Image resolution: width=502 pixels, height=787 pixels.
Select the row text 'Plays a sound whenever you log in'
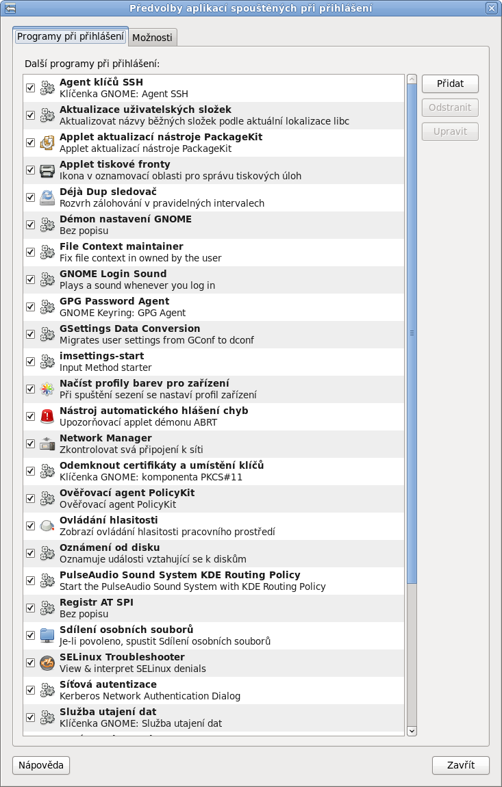[x=137, y=285]
